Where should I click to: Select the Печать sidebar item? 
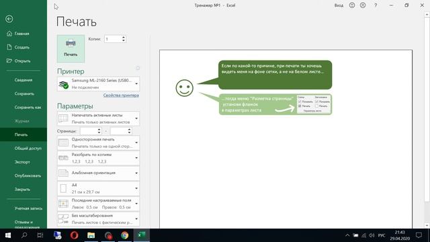(x=24, y=134)
